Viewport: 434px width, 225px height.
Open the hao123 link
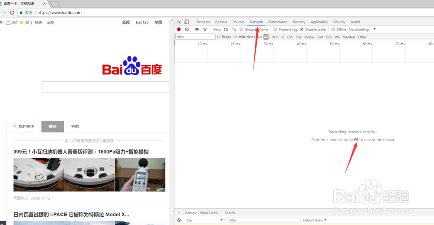coord(142,23)
